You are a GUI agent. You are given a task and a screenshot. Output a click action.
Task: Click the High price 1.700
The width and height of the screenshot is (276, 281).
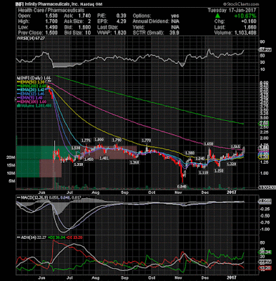click(x=52, y=21)
